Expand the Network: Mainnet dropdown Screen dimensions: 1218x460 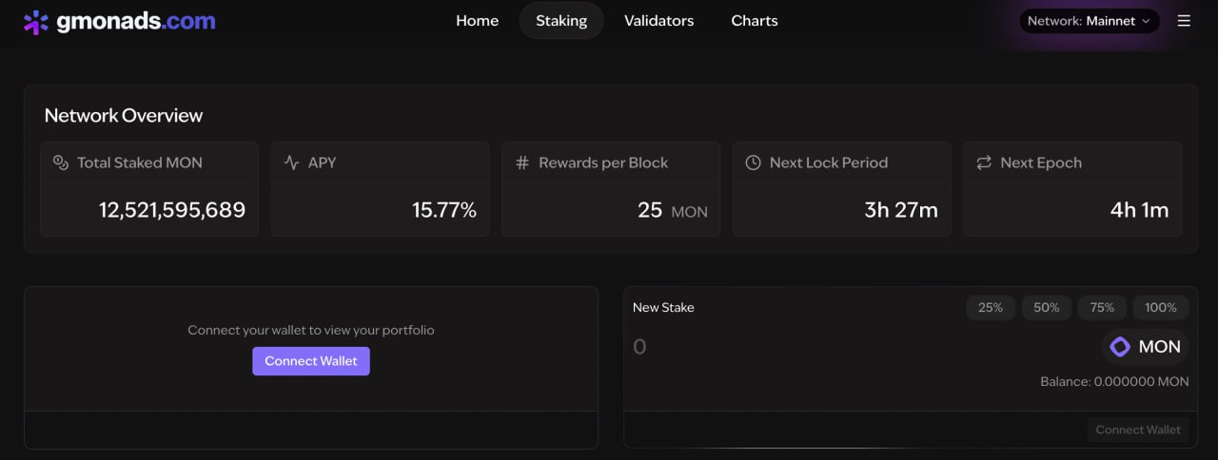(1089, 21)
